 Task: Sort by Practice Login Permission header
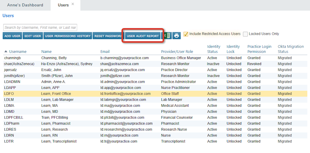coord(259,49)
